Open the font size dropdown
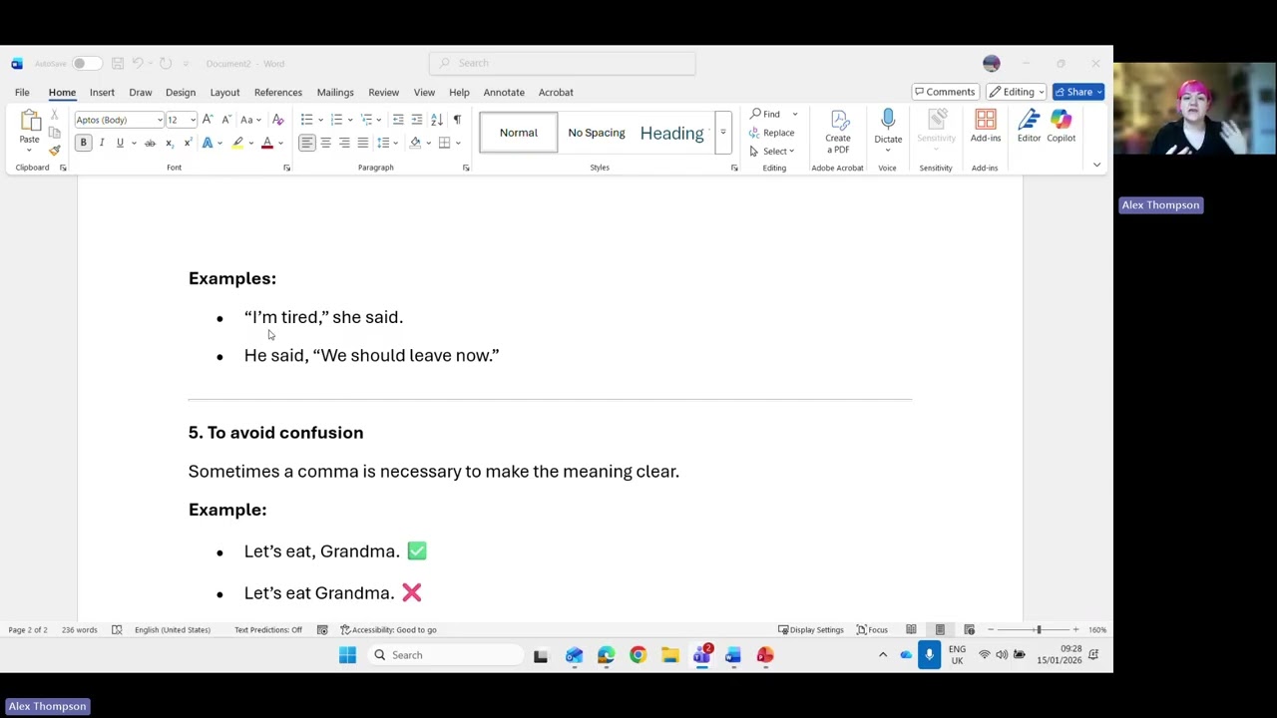Viewport: 1277px width, 718px height. point(192,120)
